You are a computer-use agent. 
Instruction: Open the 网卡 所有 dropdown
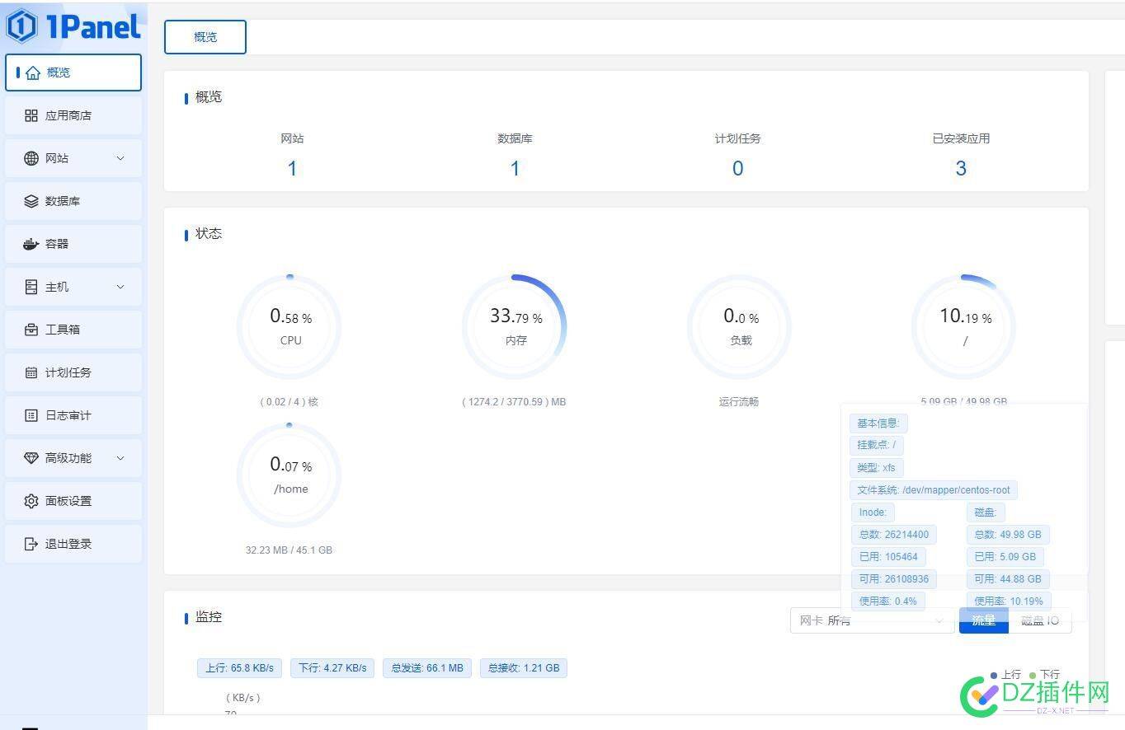coord(873,620)
